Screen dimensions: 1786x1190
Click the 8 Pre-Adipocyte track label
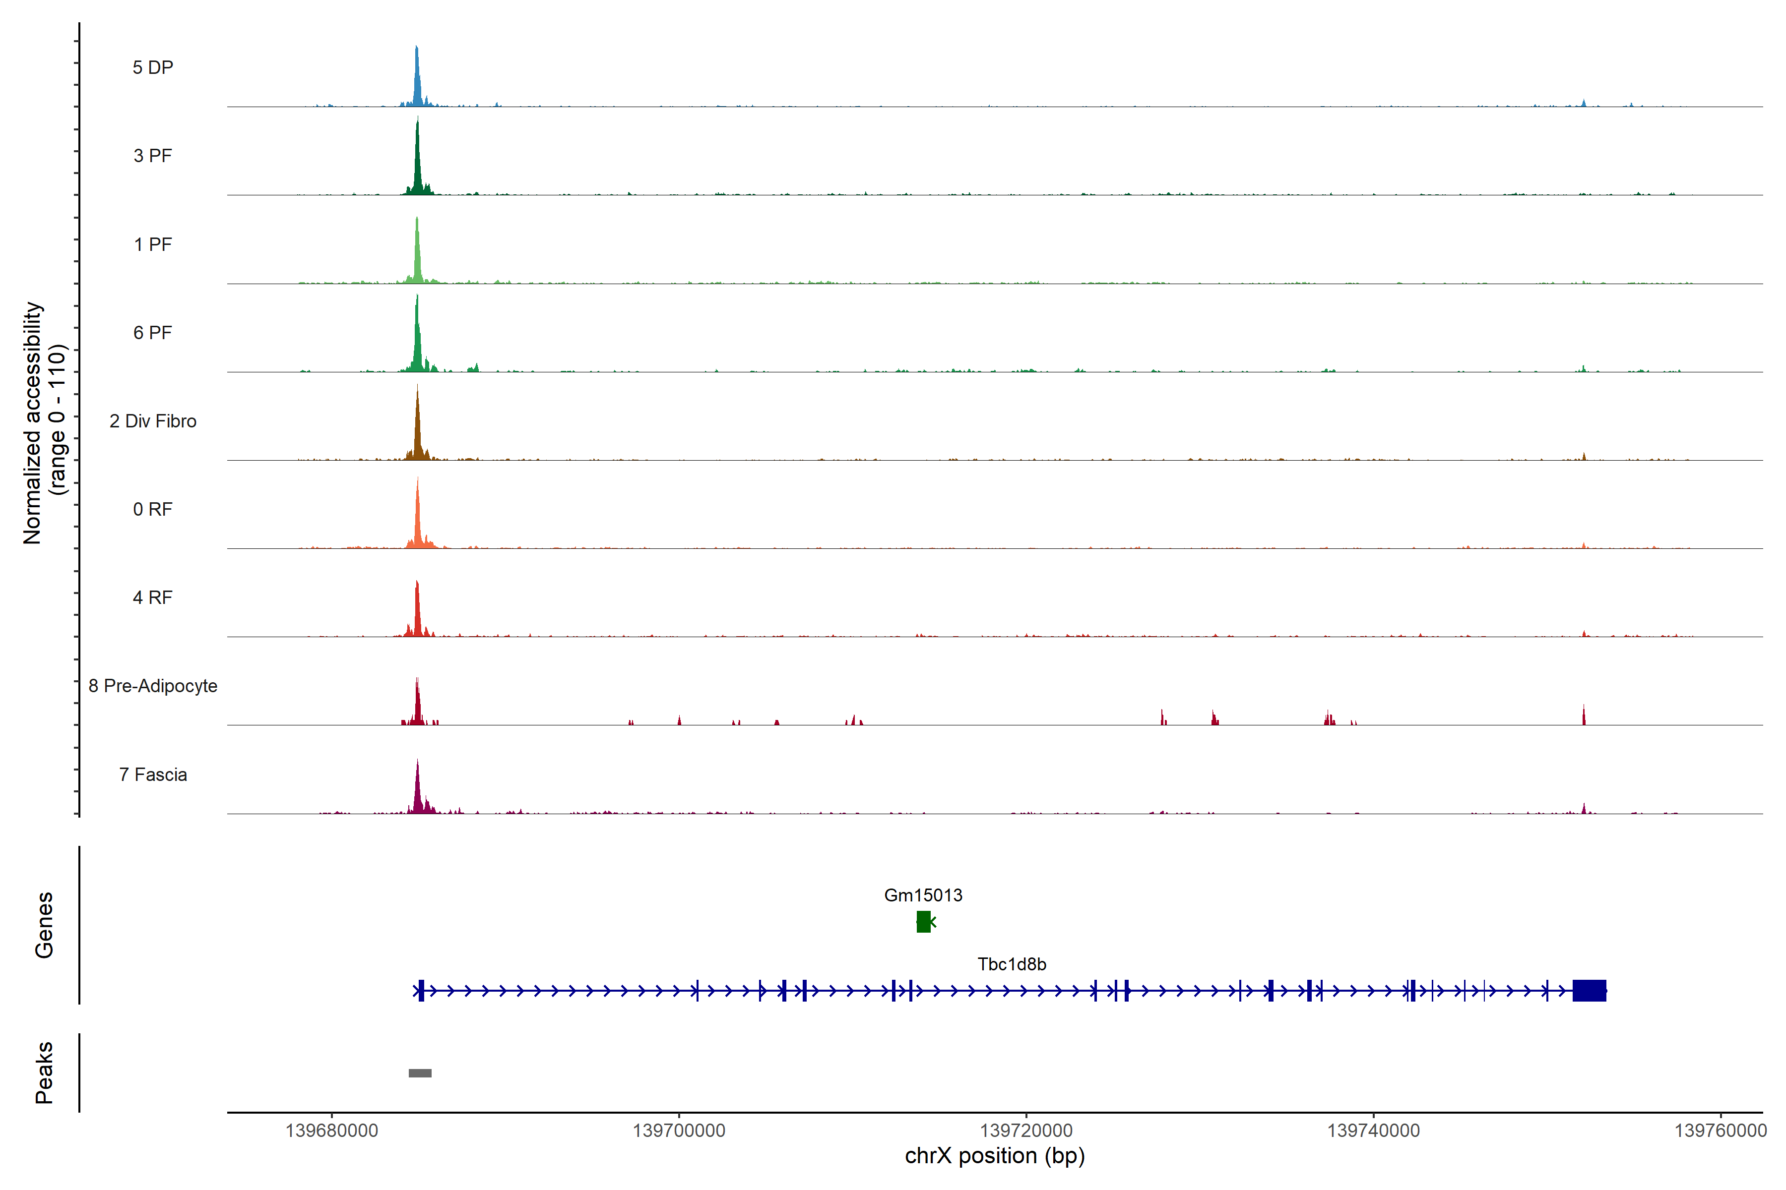(x=153, y=686)
